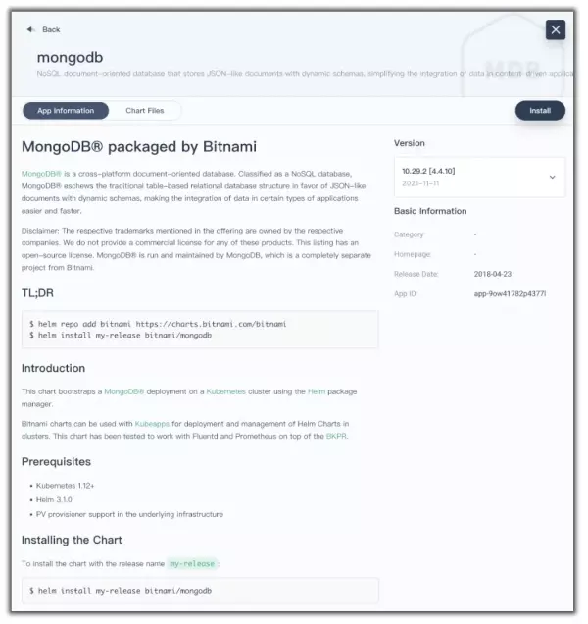Select the App Information tab
The height and width of the screenshot is (624, 588).
[x=66, y=111]
